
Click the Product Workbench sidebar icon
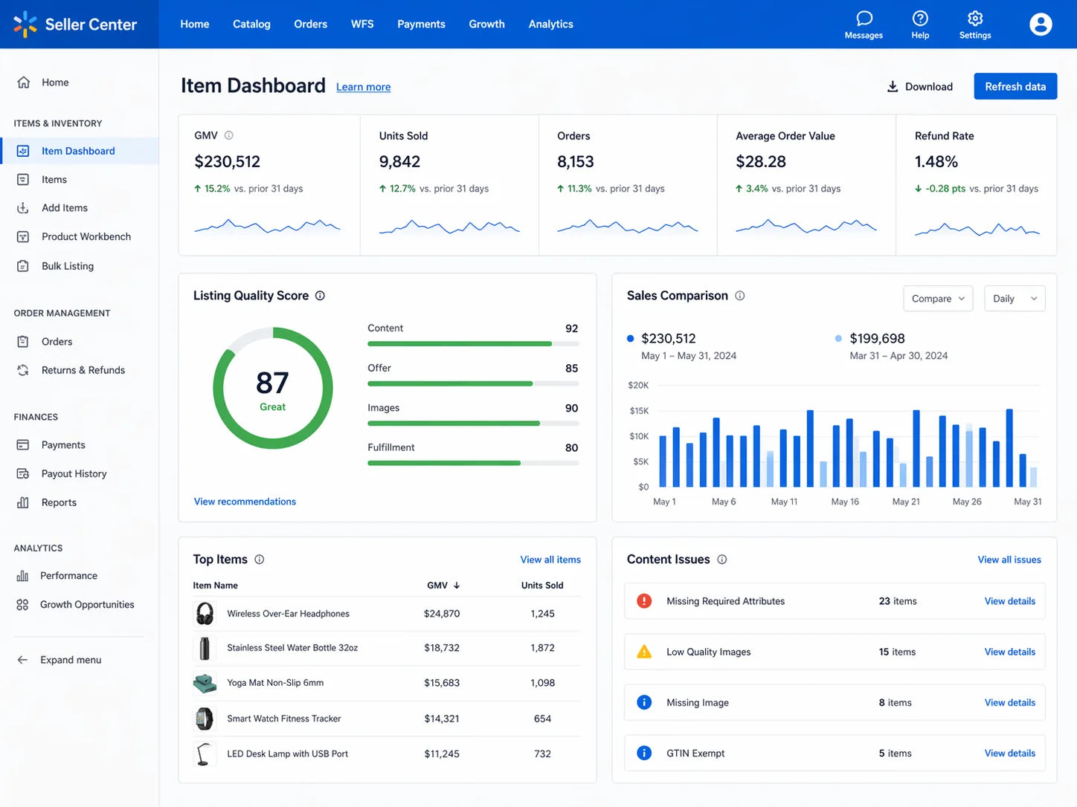point(23,236)
